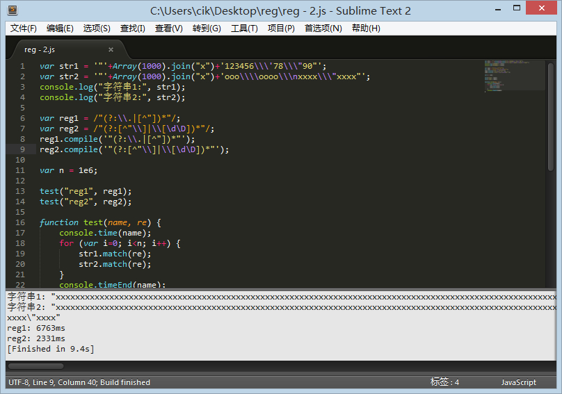Click 'reg2: 2331ms' in build output
562x394 pixels.
click(36, 338)
